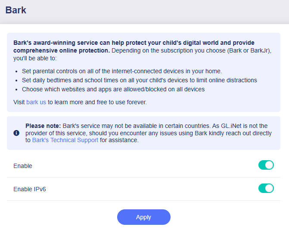Toggle the Enable switch off

point(266,165)
